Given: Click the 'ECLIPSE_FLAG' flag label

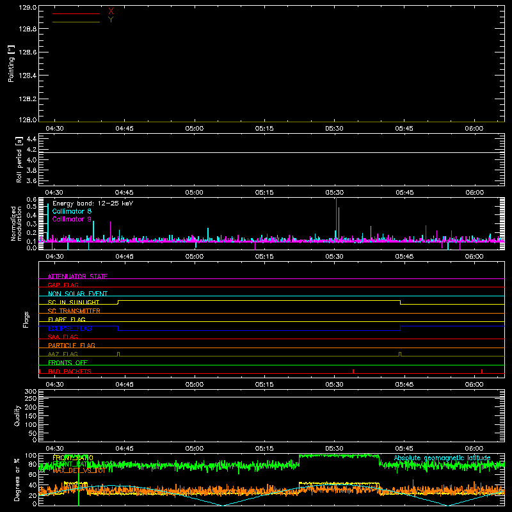Looking at the screenshot, I should coord(70,328).
